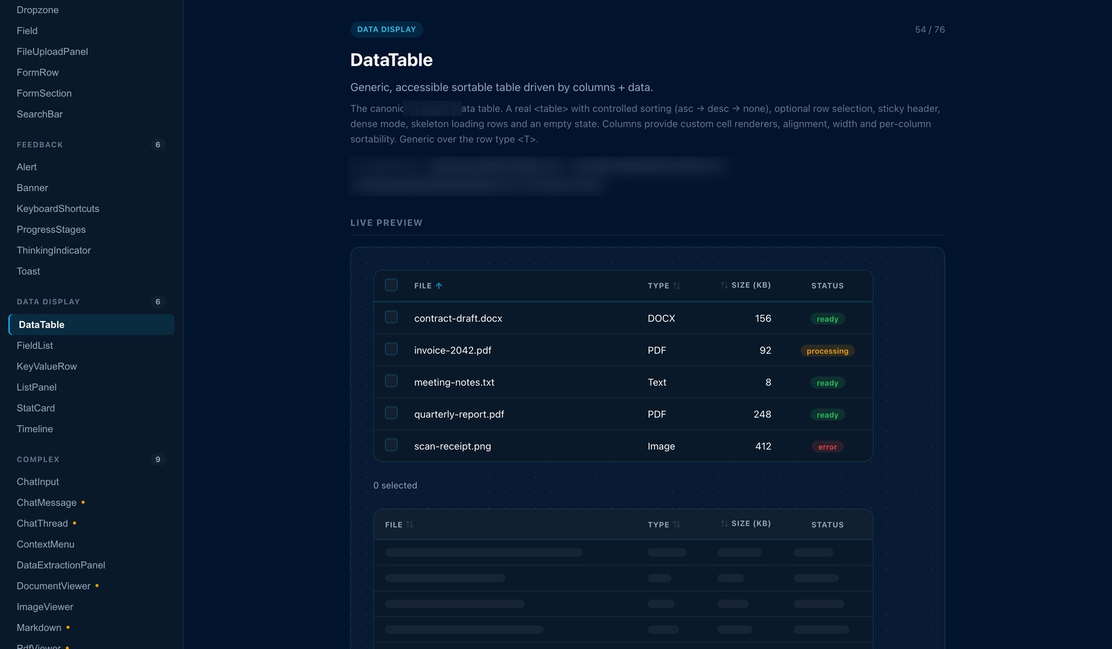Select the contract-draft.docx row checkbox
Screen dimensions: 1112x649
(391, 317)
